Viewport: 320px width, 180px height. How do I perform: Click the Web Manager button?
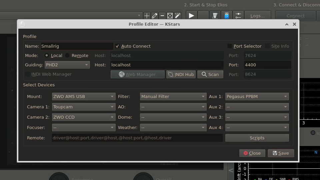tap(138, 74)
